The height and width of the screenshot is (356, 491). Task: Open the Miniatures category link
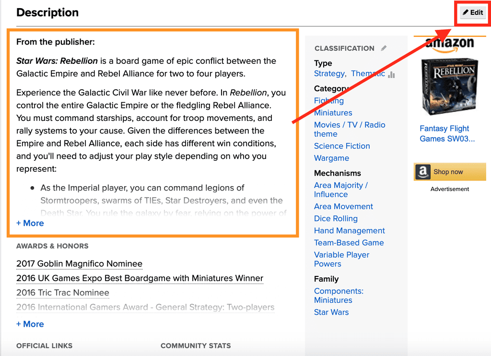(x=333, y=113)
